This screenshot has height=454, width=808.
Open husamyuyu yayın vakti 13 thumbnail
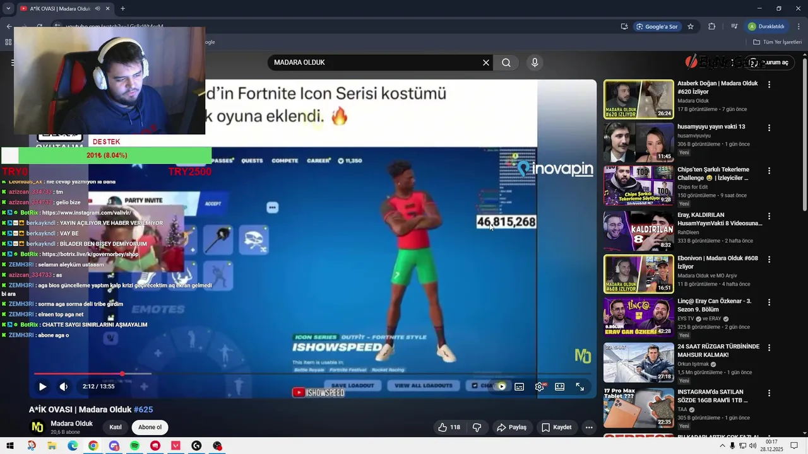tap(639, 143)
